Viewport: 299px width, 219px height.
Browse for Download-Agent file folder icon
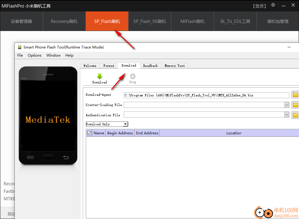[x=295, y=95]
